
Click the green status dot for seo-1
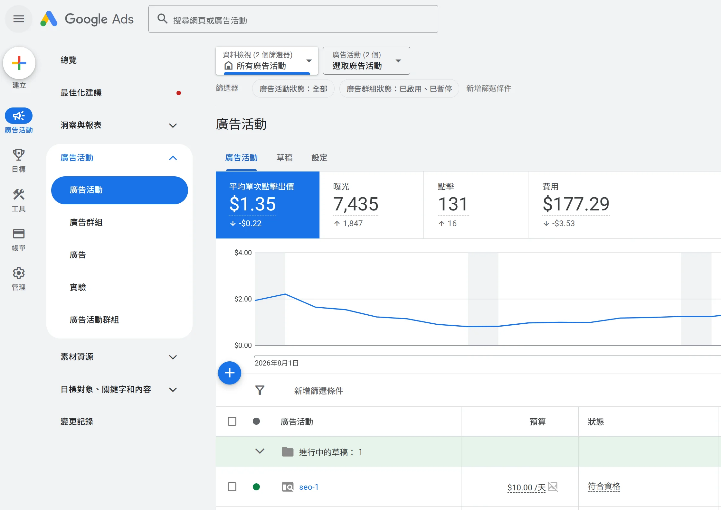tap(256, 487)
